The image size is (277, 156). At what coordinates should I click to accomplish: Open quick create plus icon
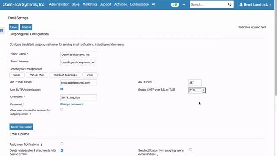click(184, 4)
